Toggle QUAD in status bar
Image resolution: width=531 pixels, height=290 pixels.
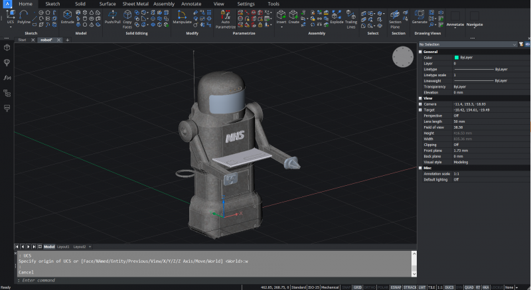click(469, 287)
